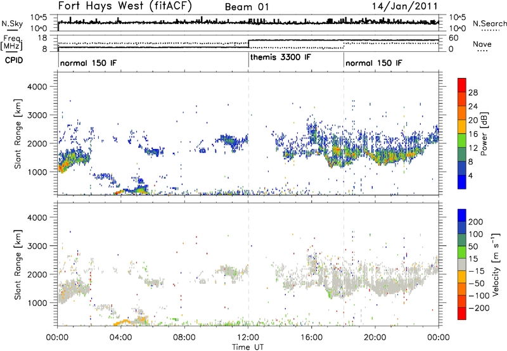The width and height of the screenshot is (507, 351).
Task: Click the gray ±15 Velocity color bar segment
Action: [462, 264]
